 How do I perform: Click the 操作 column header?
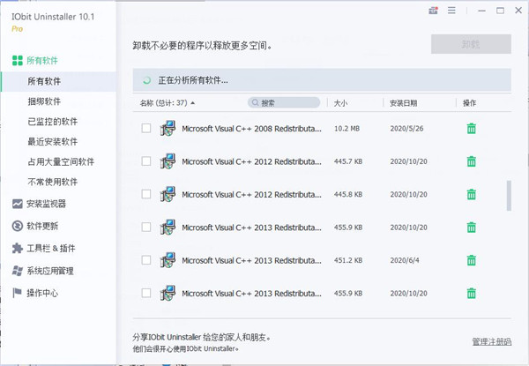(x=469, y=103)
